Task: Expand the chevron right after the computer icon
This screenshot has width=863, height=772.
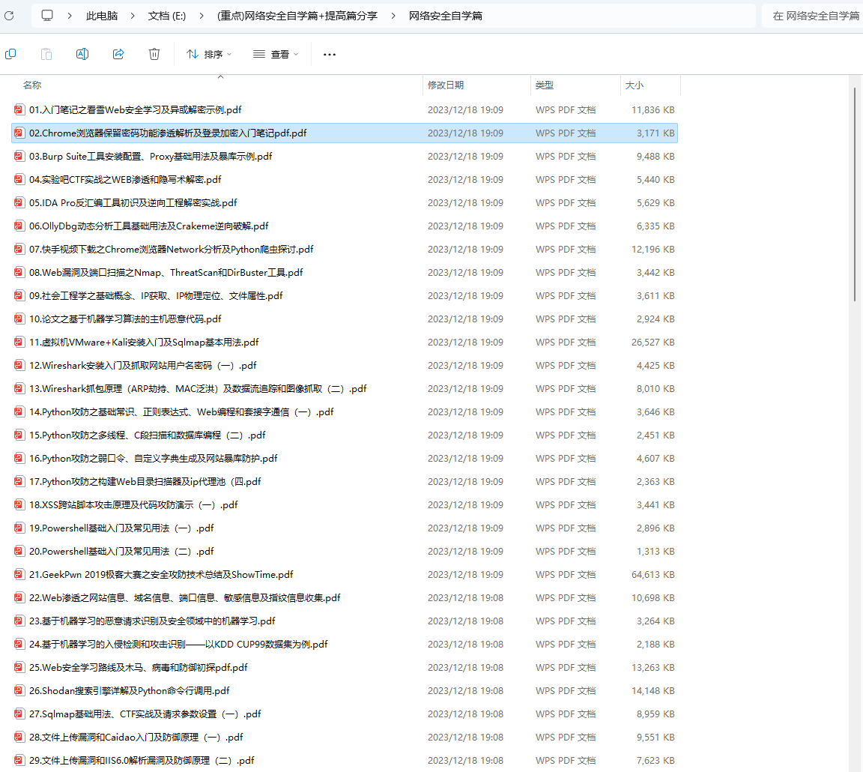Action: click(70, 16)
